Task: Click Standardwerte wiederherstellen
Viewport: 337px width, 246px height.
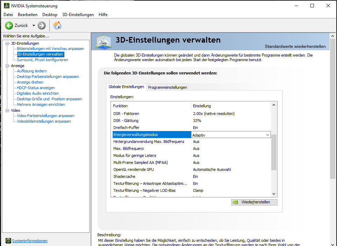Action: tap(295, 46)
